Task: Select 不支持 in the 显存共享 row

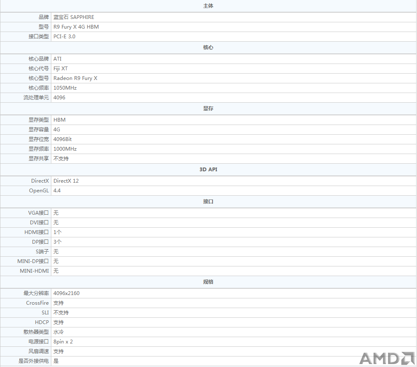Action: [x=61, y=159]
